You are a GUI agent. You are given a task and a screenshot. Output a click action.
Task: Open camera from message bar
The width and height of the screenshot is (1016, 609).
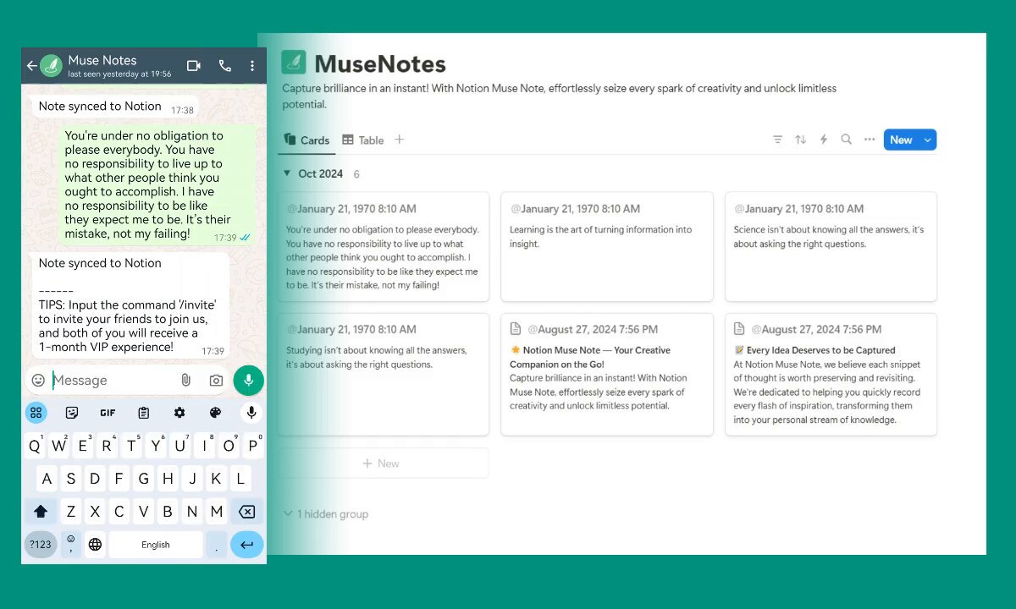(x=216, y=381)
